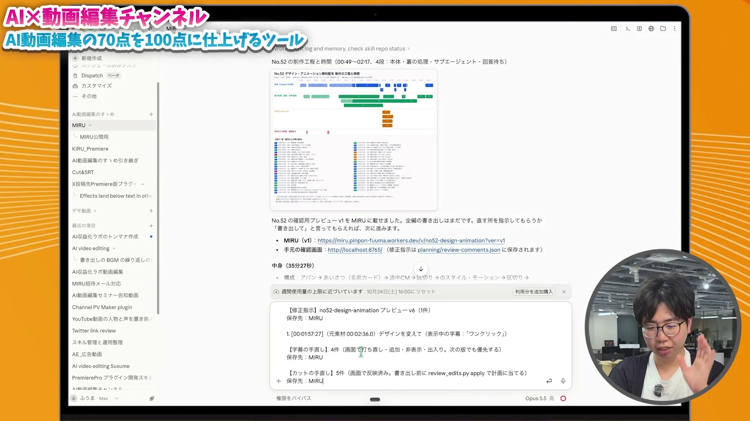This screenshot has height=421, width=750.
Task: Click the sidebar vertical scrollbar
Action: [158, 198]
